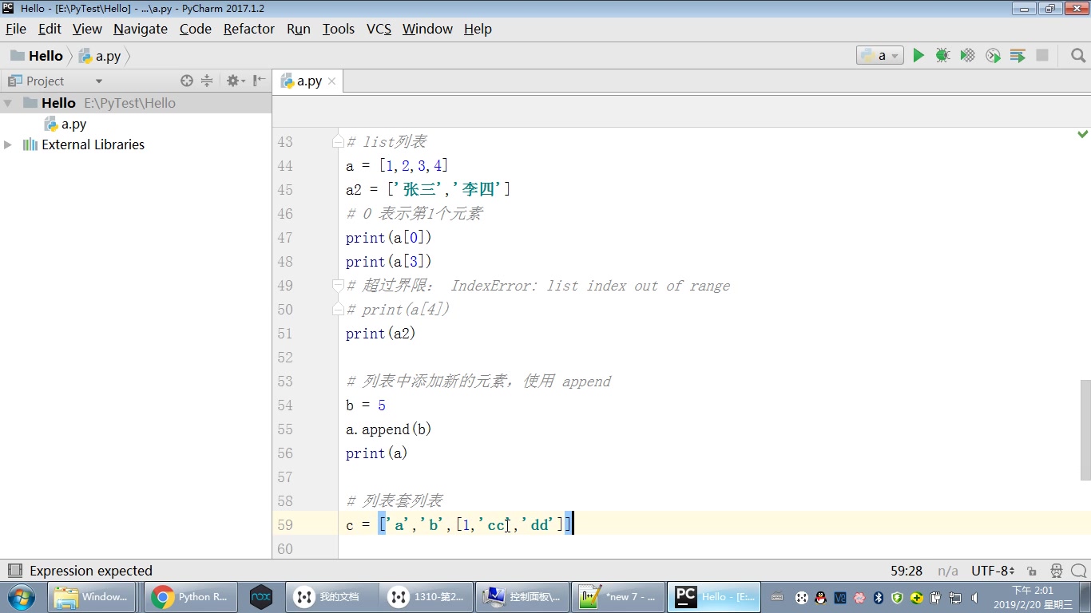The height and width of the screenshot is (613, 1091).
Task: Open the Refactor menu
Action: click(248, 29)
